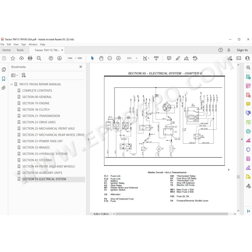Open the help question mark icon
Image resolution: width=252 pixels, height=252 pixels.
(221, 50)
